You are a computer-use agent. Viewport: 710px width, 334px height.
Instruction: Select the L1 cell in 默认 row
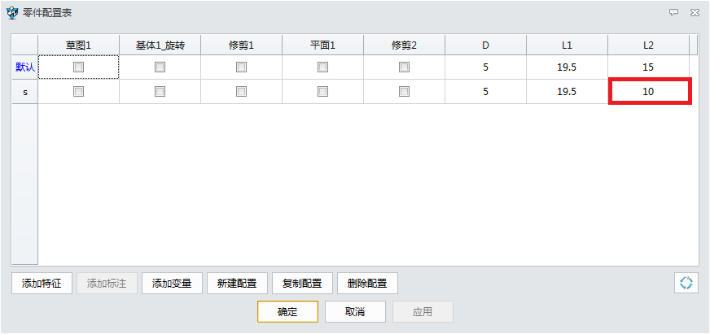pyautogui.click(x=567, y=67)
